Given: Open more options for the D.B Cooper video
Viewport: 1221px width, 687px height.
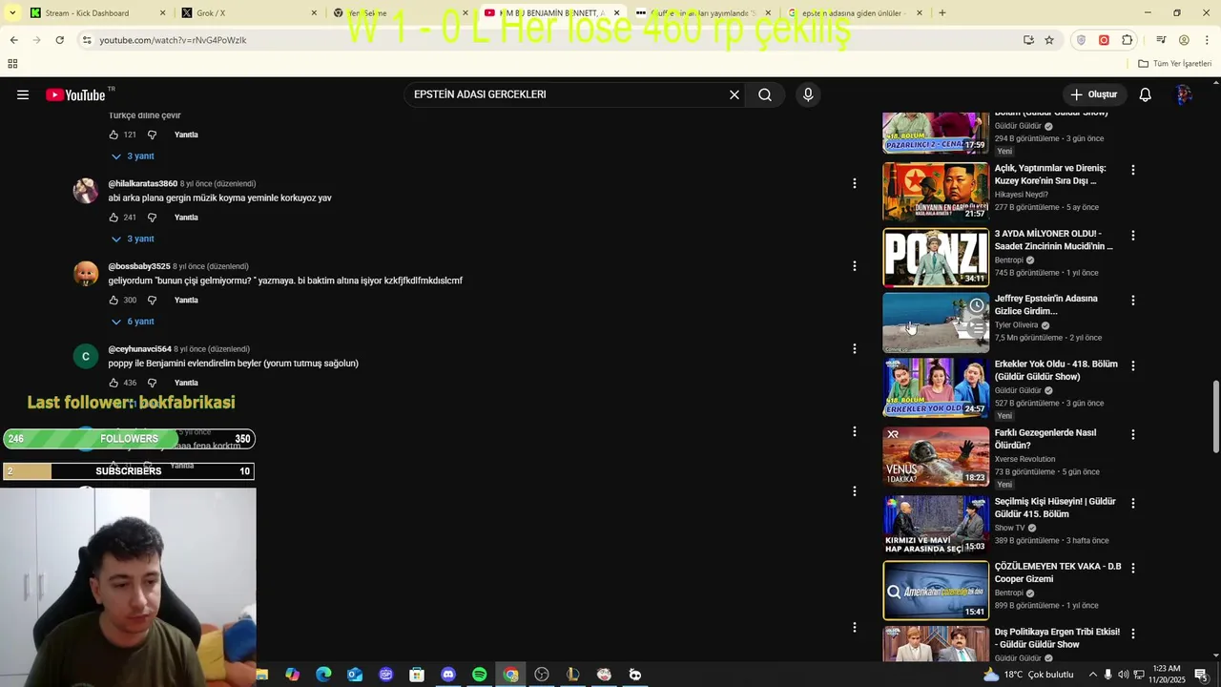Looking at the screenshot, I should point(1133,568).
